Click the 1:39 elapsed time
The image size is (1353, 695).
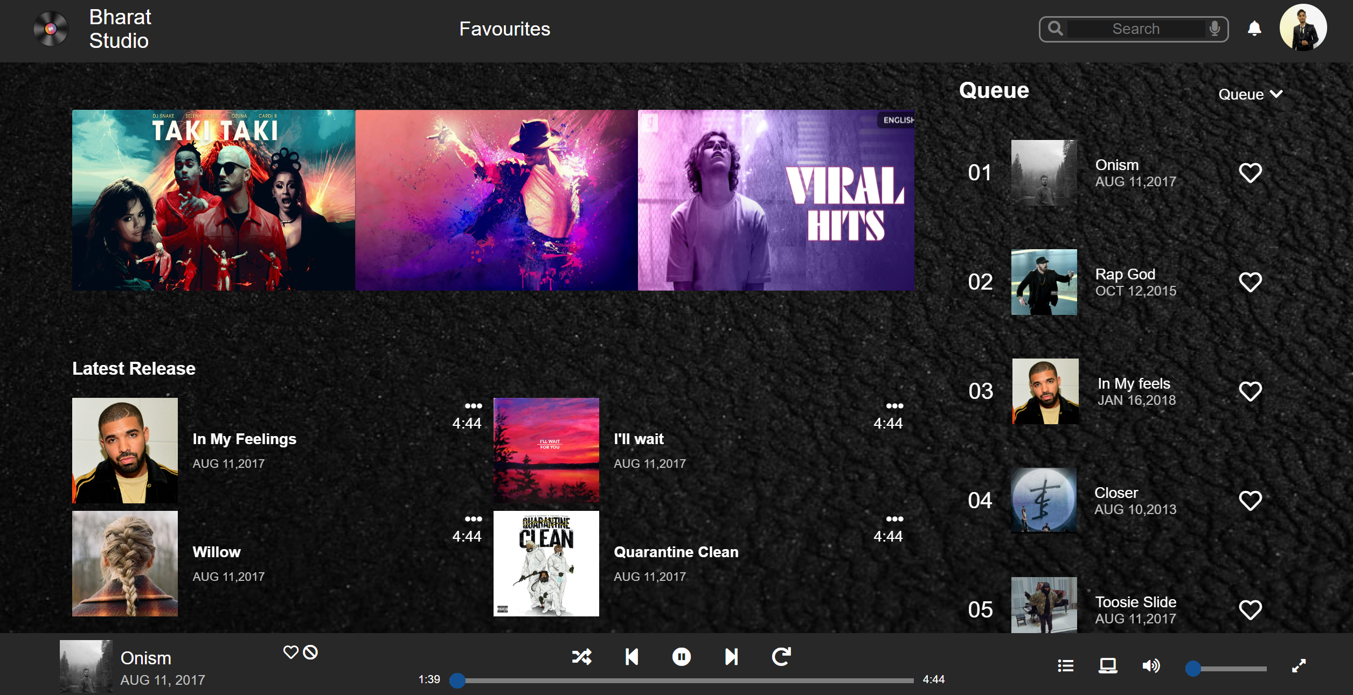tap(429, 679)
